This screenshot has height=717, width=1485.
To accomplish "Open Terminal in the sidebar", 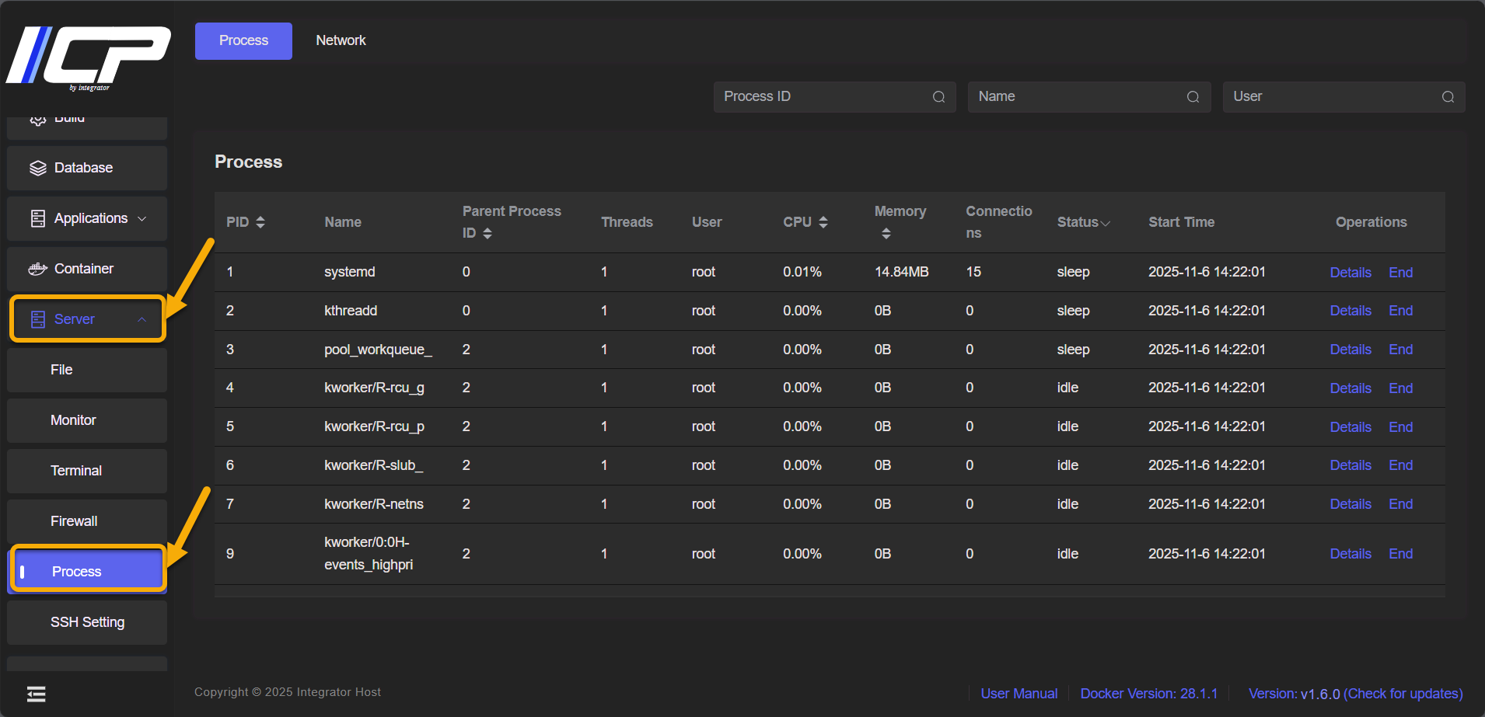I will [x=87, y=471].
